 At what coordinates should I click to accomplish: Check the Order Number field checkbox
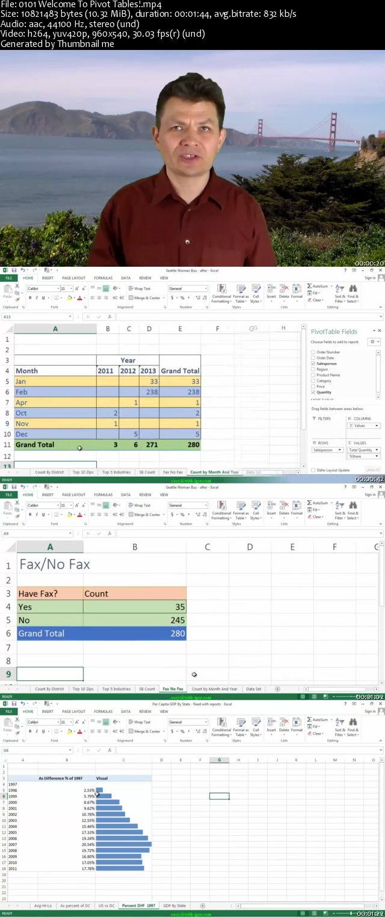click(313, 352)
